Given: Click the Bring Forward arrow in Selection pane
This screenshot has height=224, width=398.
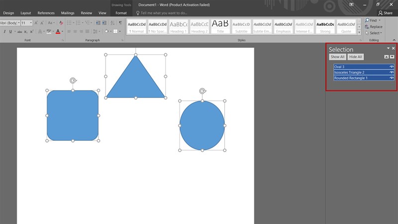Looking at the screenshot, I should pyautogui.click(x=387, y=57).
